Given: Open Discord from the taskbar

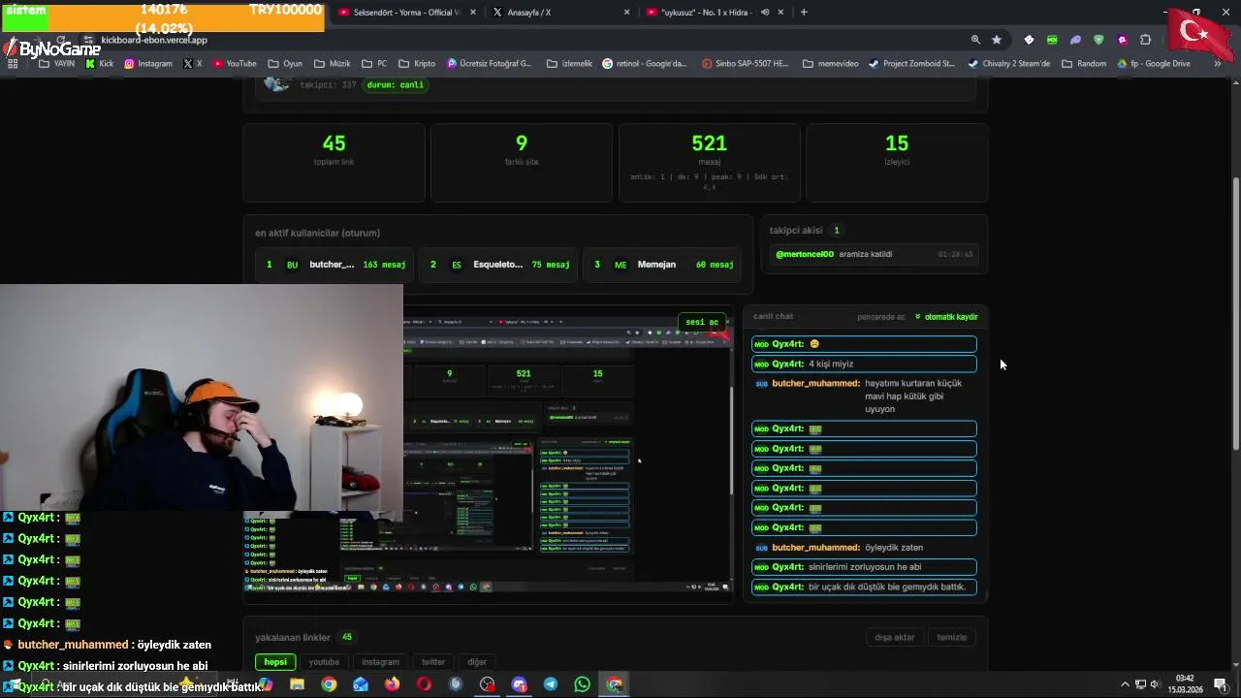Looking at the screenshot, I should (519, 684).
